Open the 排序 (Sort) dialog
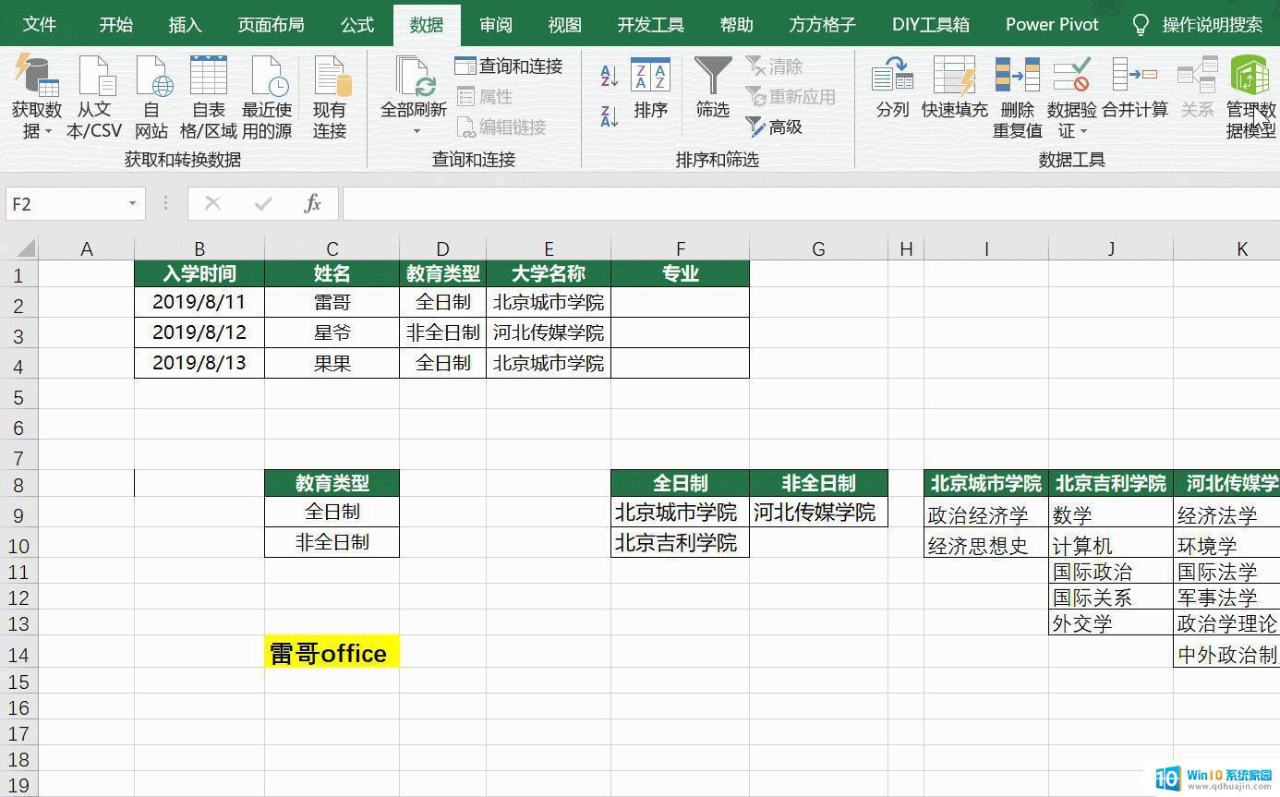This screenshot has width=1280, height=797. click(x=651, y=88)
